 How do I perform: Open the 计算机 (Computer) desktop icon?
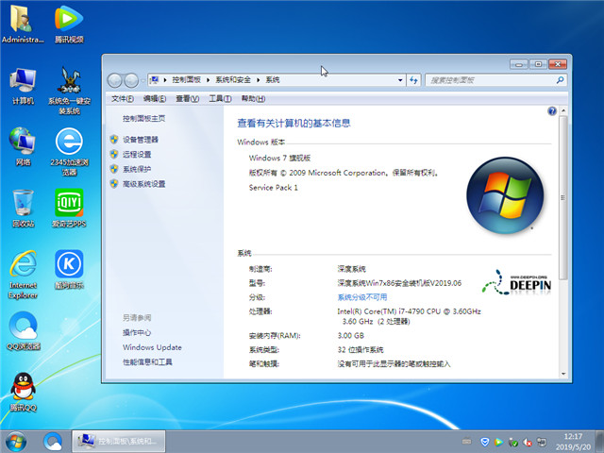pyautogui.click(x=23, y=86)
